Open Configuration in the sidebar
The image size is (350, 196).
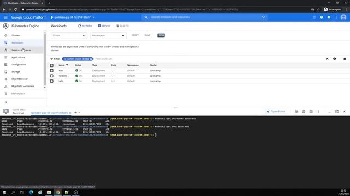coord(19,64)
